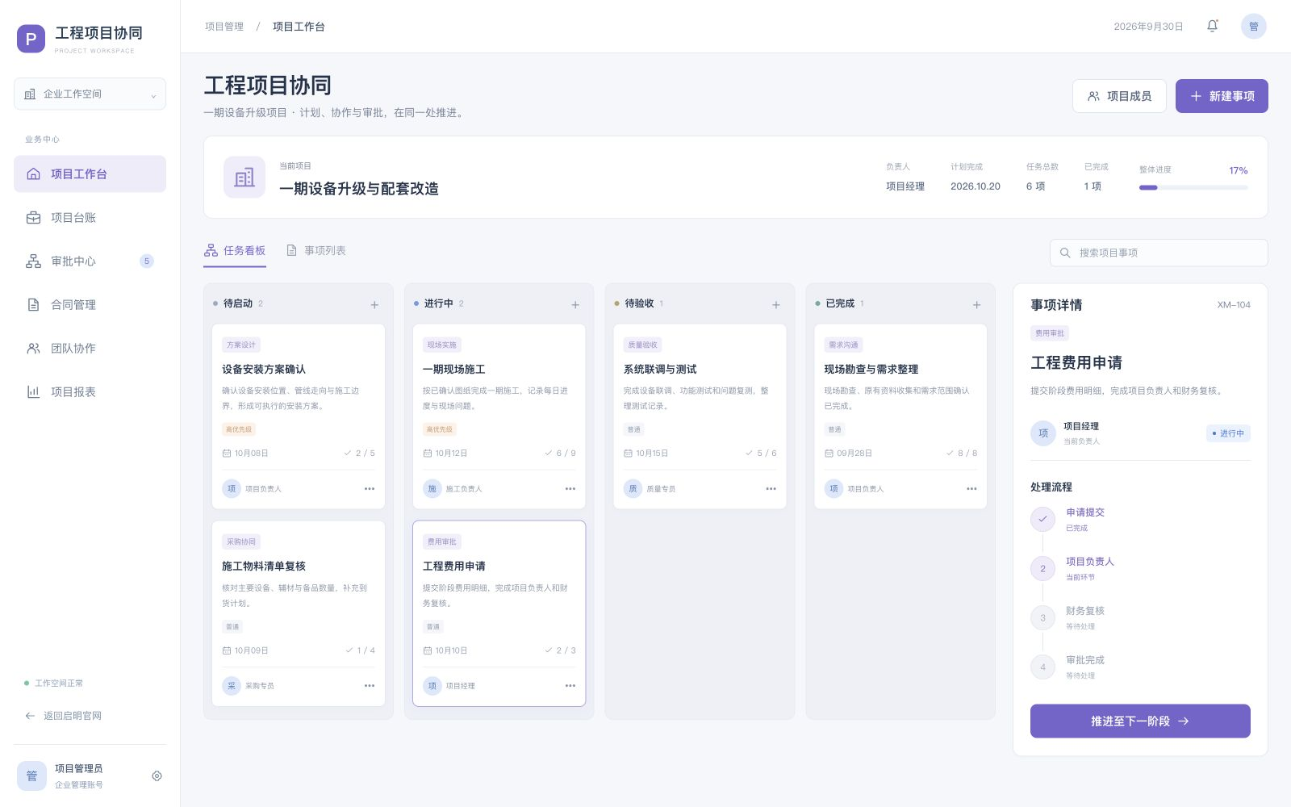1291x807 pixels.
Task: Open 项目台账 in sidebar
Action: [x=90, y=217]
